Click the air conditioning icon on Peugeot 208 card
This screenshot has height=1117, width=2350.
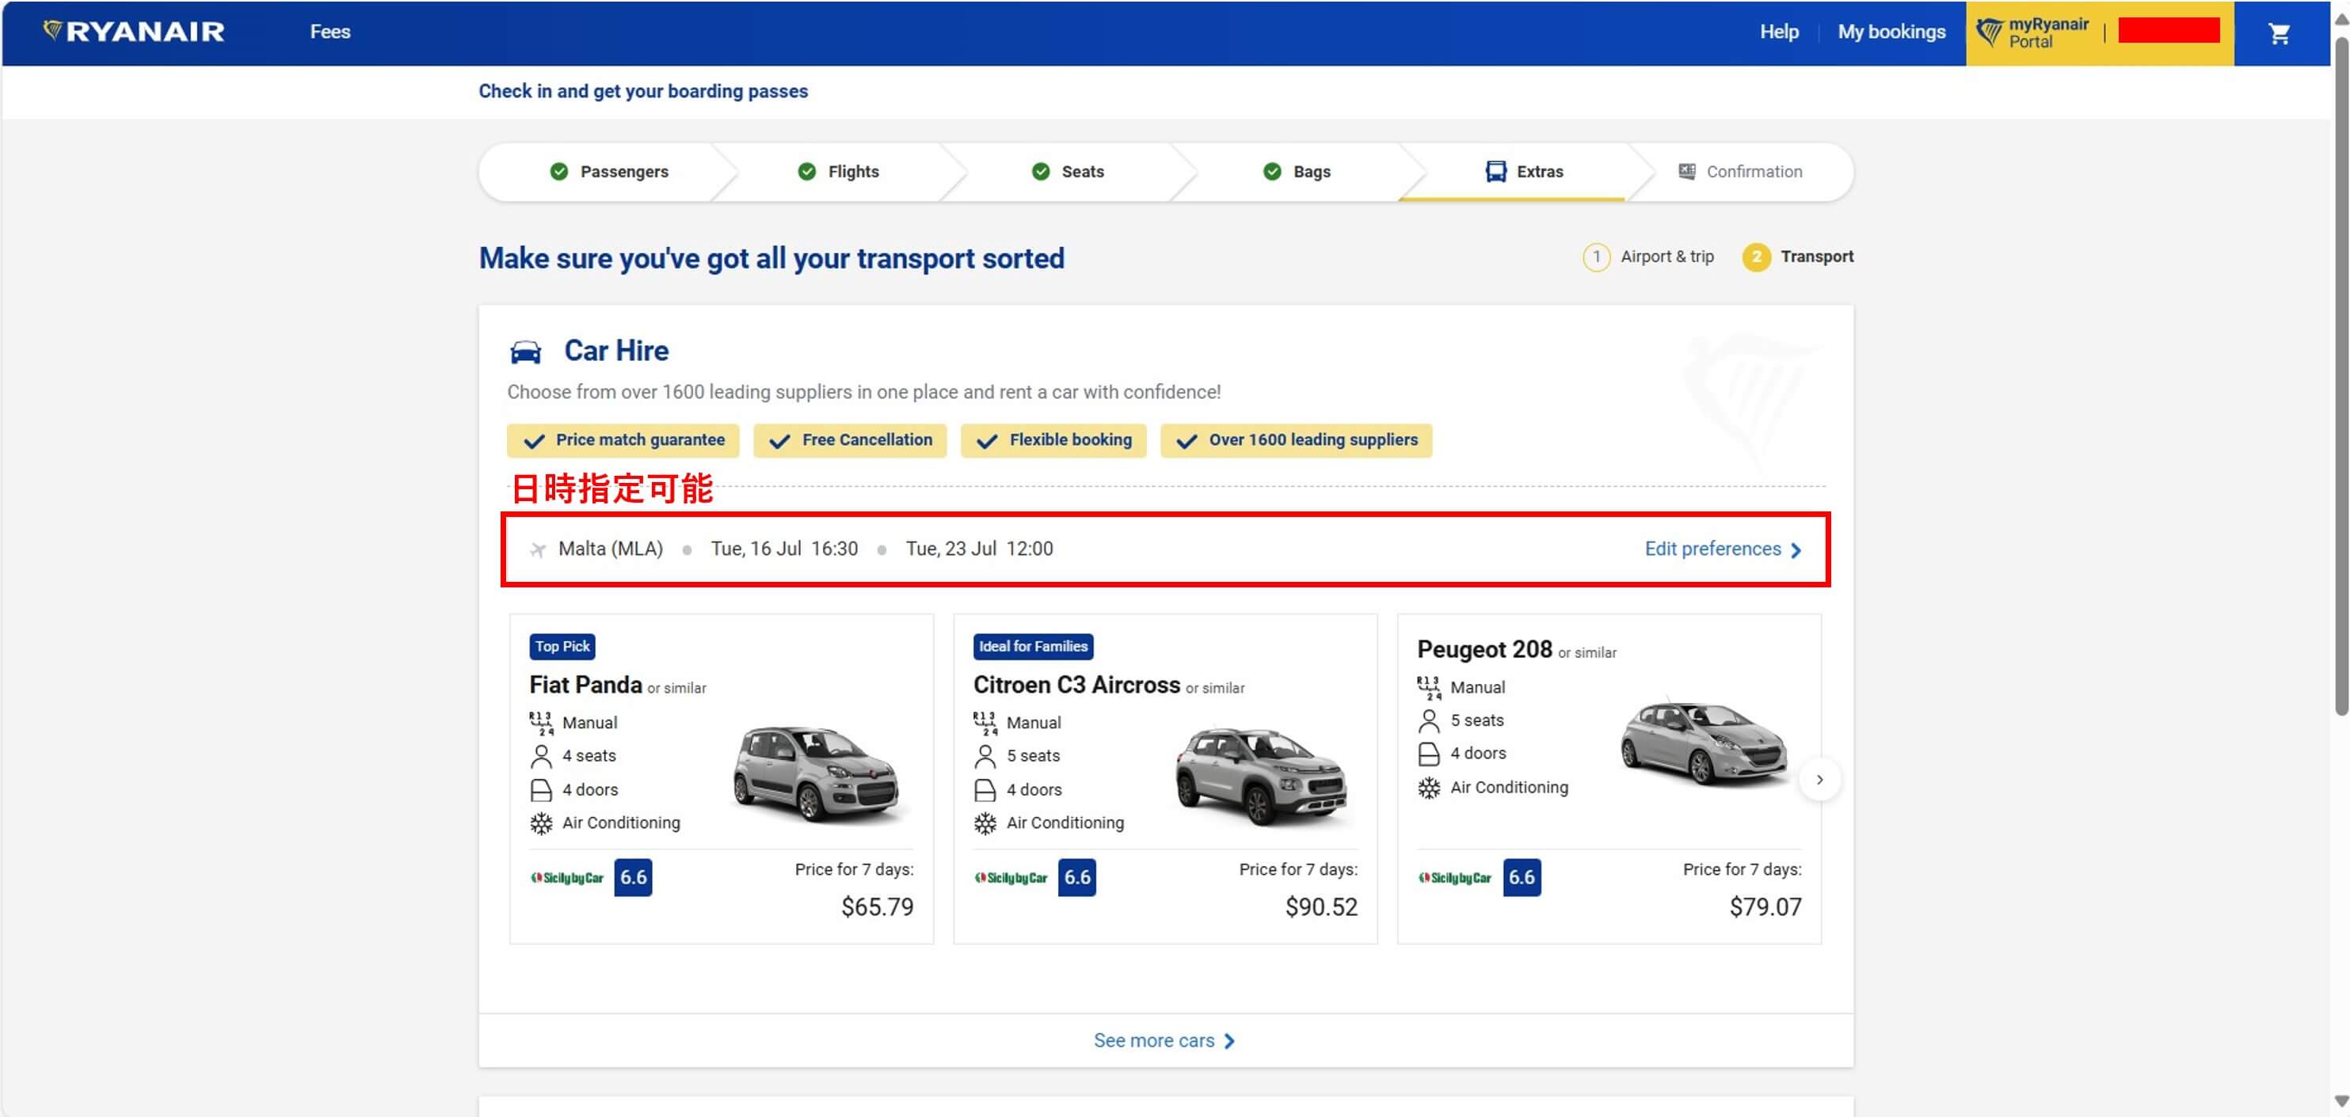point(1429,788)
